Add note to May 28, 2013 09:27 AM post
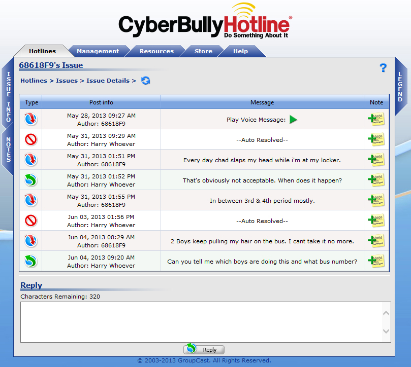 tap(376, 119)
